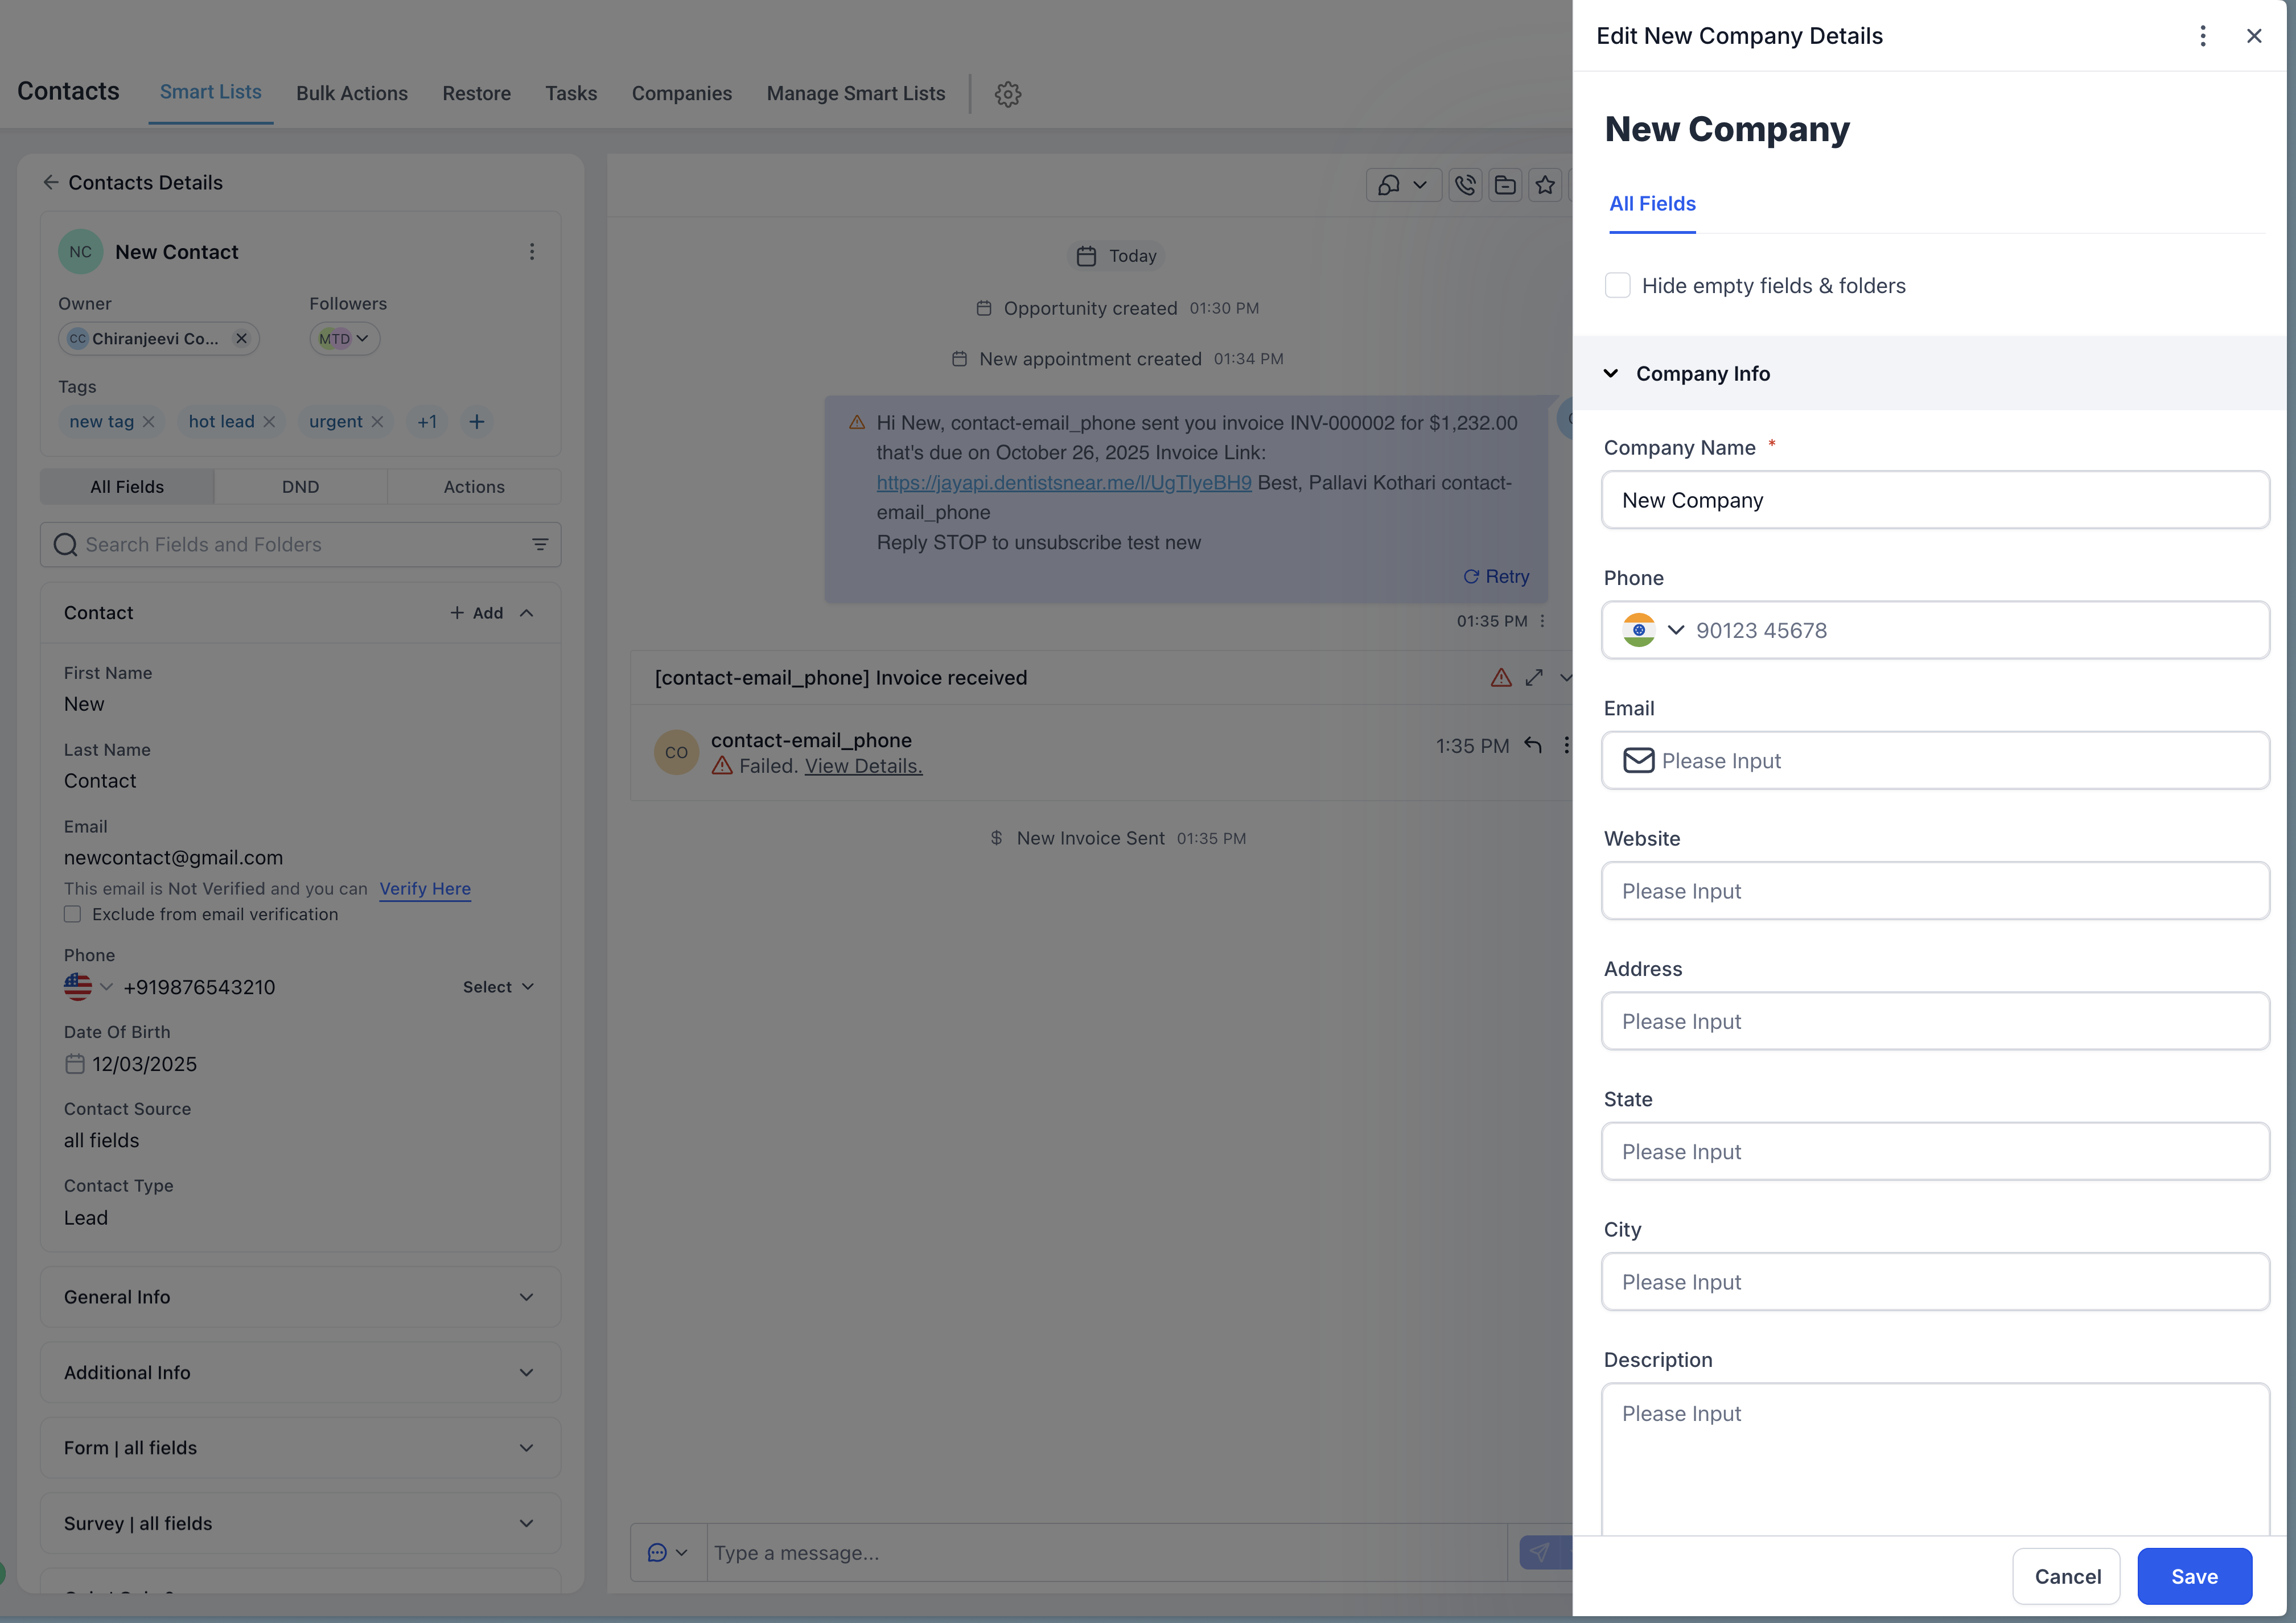2296x1623 pixels.
Task: Open New Contact three-dot options menu
Action: click(x=532, y=252)
